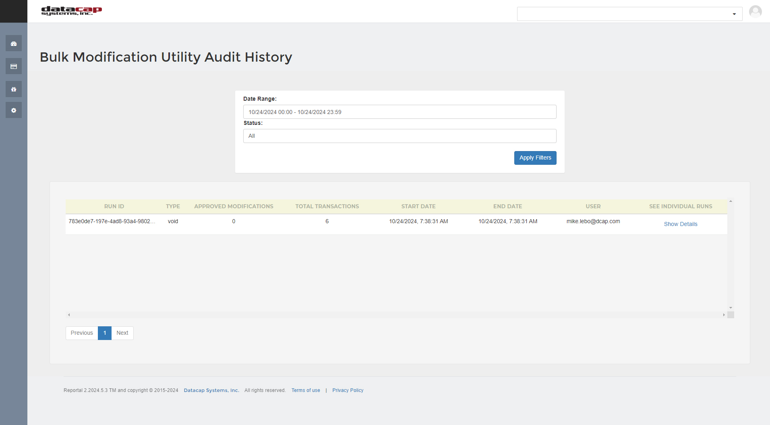770x425 pixels.
Task: Open the credit card sidebar icon
Action: click(14, 66)
